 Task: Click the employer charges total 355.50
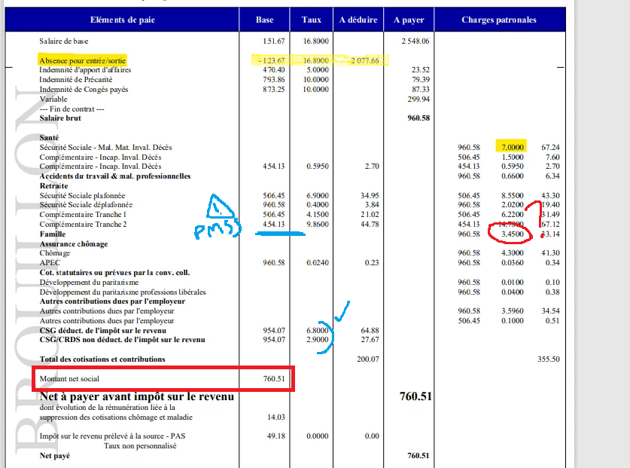(549, 359)
